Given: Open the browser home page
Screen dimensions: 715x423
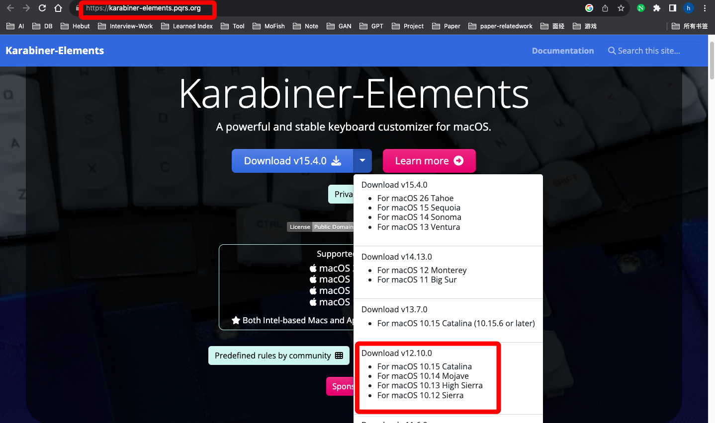Looking at the screenshot, I should pos(58,8).
